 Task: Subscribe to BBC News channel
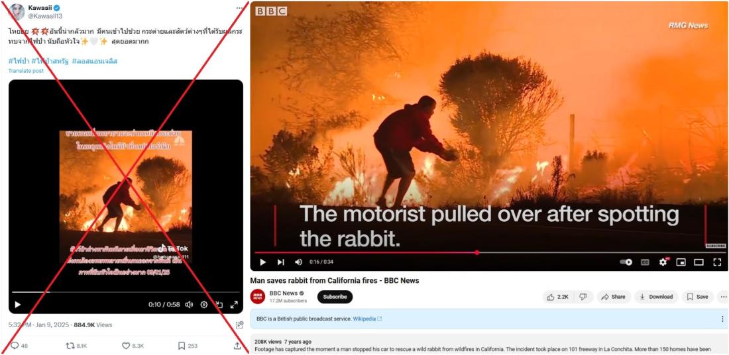[x=335, y=297]
